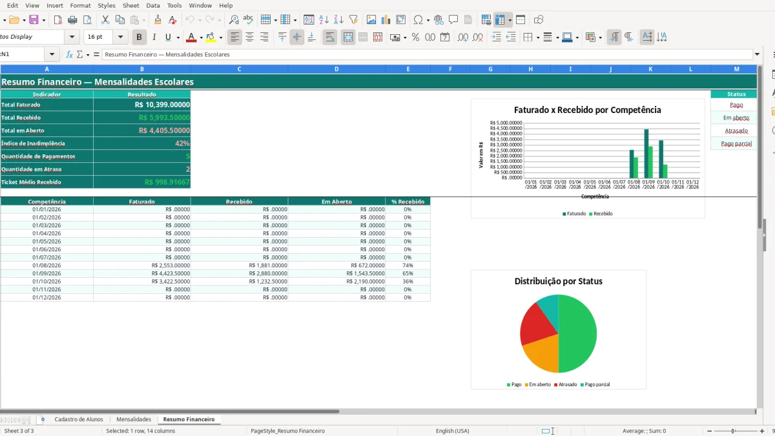Expand the Name Box dropdown
Screen dimensions: 775x436
tap(52, 55)
